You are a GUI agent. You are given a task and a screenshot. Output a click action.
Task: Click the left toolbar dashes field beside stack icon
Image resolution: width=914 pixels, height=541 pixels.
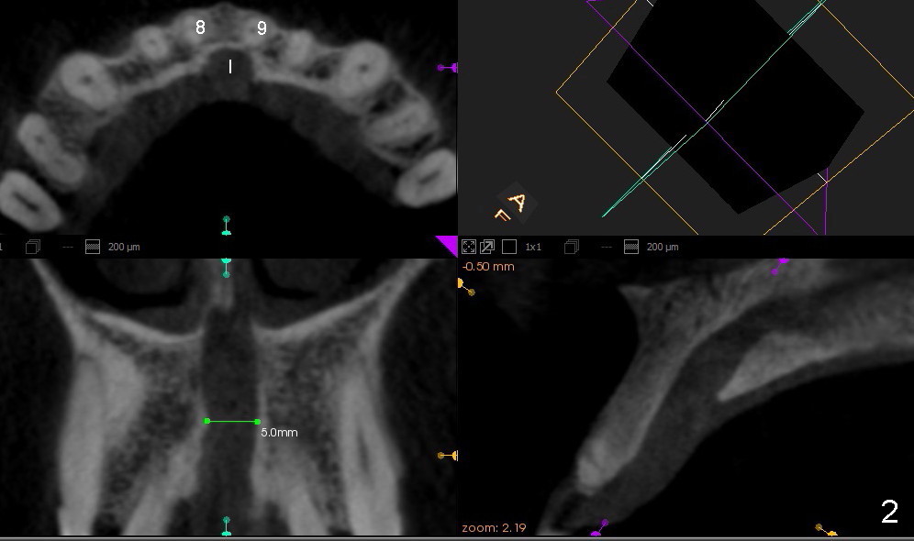coord(67,247)
